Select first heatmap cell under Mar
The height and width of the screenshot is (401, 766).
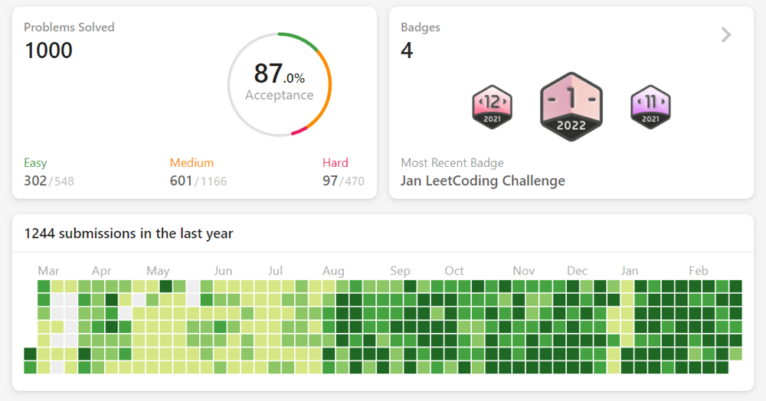click(44, 286)
